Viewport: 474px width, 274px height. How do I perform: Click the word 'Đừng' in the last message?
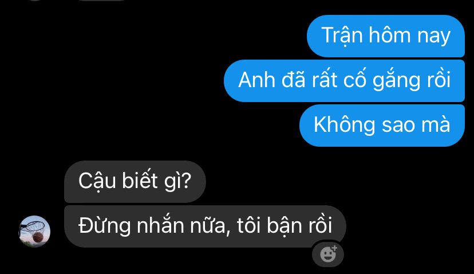[x=105, y=226]
